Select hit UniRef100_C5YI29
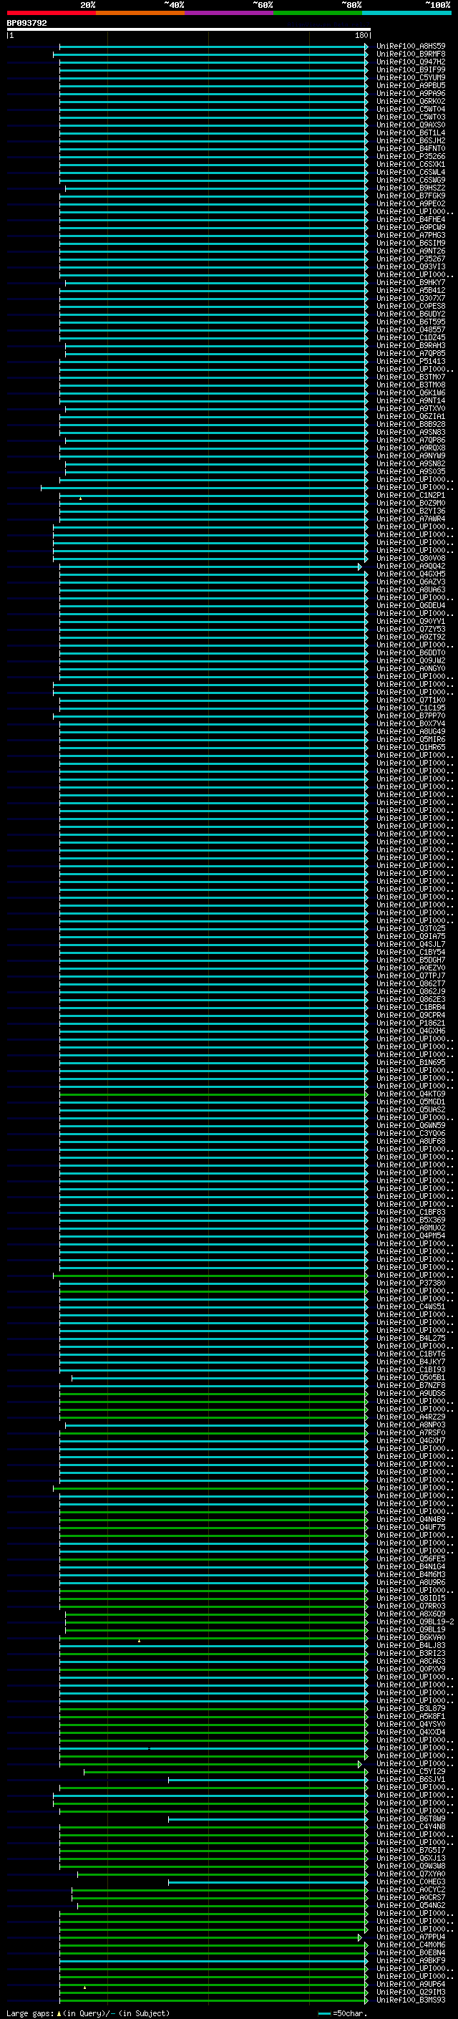458x2019 pixels. click(x=410, y=1771)
